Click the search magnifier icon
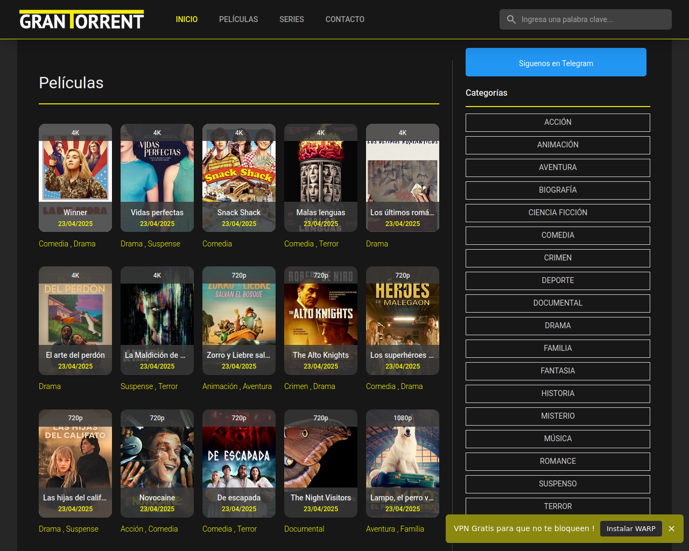 tap(511, 19)
